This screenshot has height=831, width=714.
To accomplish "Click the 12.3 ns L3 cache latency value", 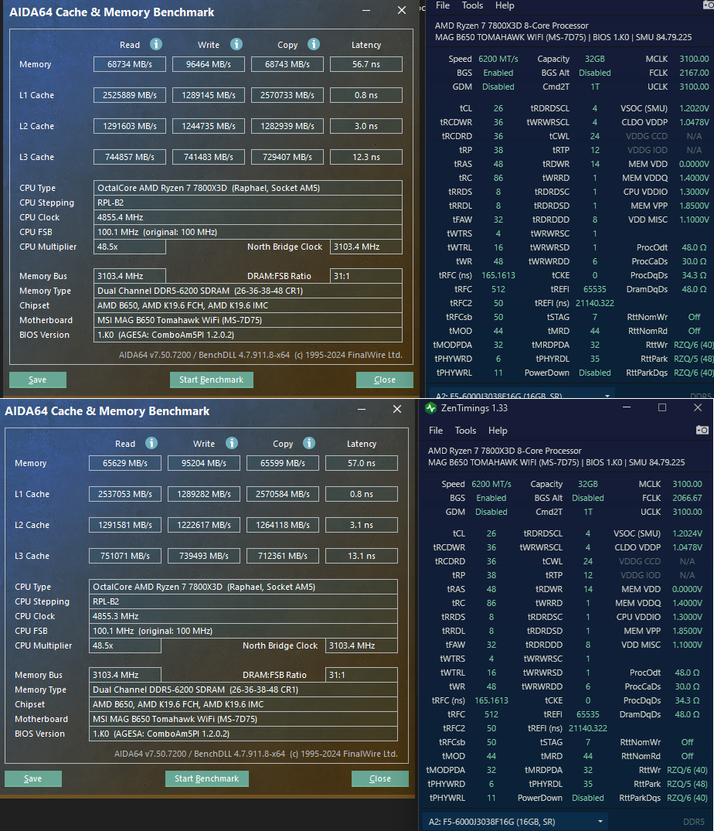I will click(366, 157).
